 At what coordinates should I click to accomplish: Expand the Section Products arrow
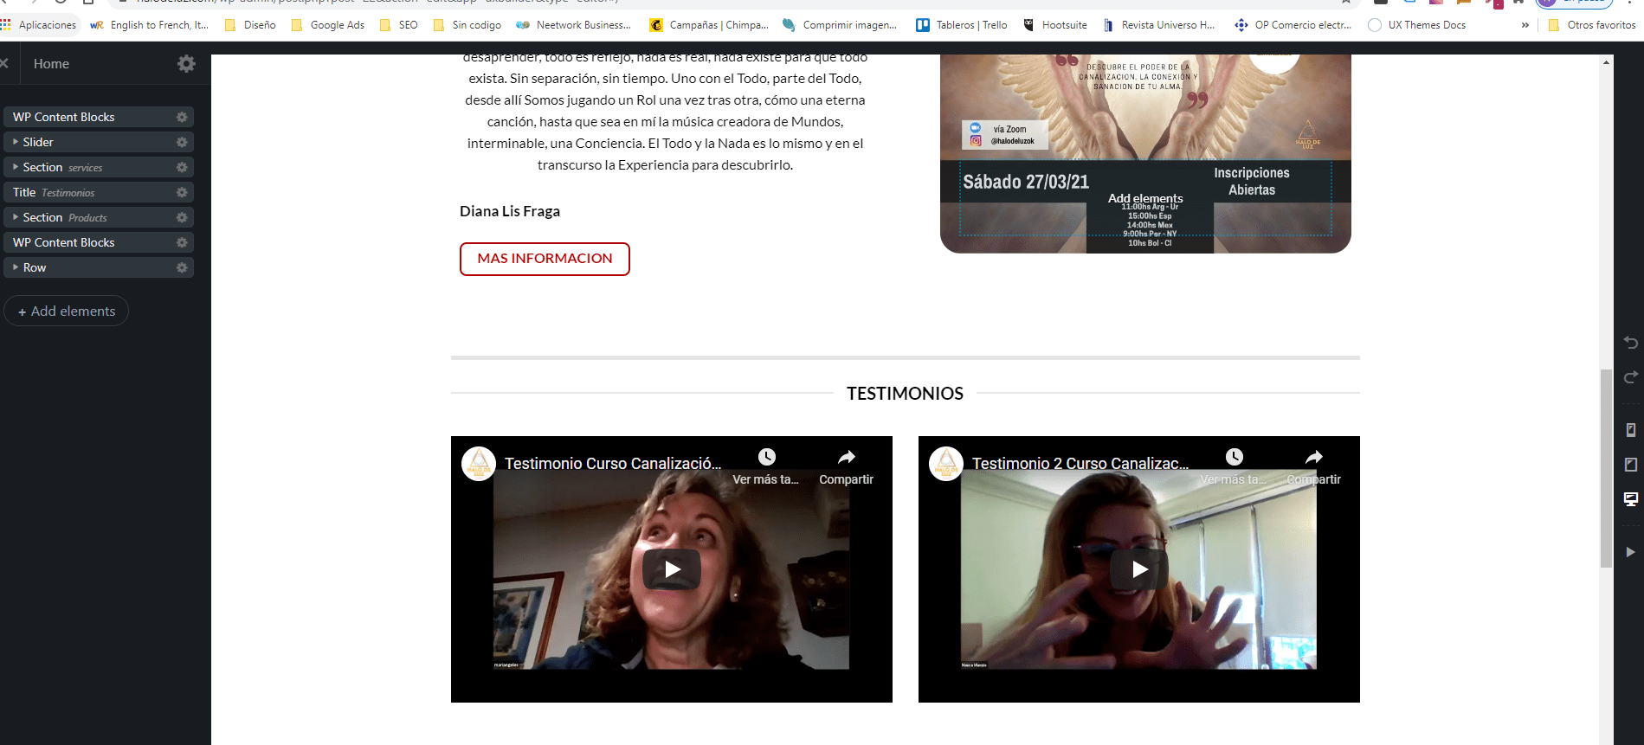[16, 217]
